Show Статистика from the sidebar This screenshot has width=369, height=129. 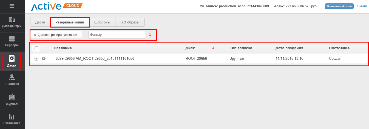(12, 119)
